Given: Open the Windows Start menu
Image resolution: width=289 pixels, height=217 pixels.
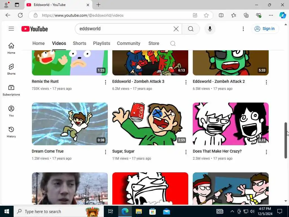Looking at the screenshot, I should tap(7, 211).
